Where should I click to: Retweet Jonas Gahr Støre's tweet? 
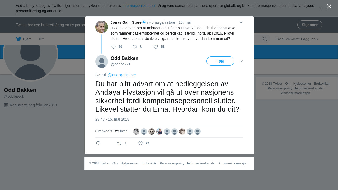(x=135, y=47)
